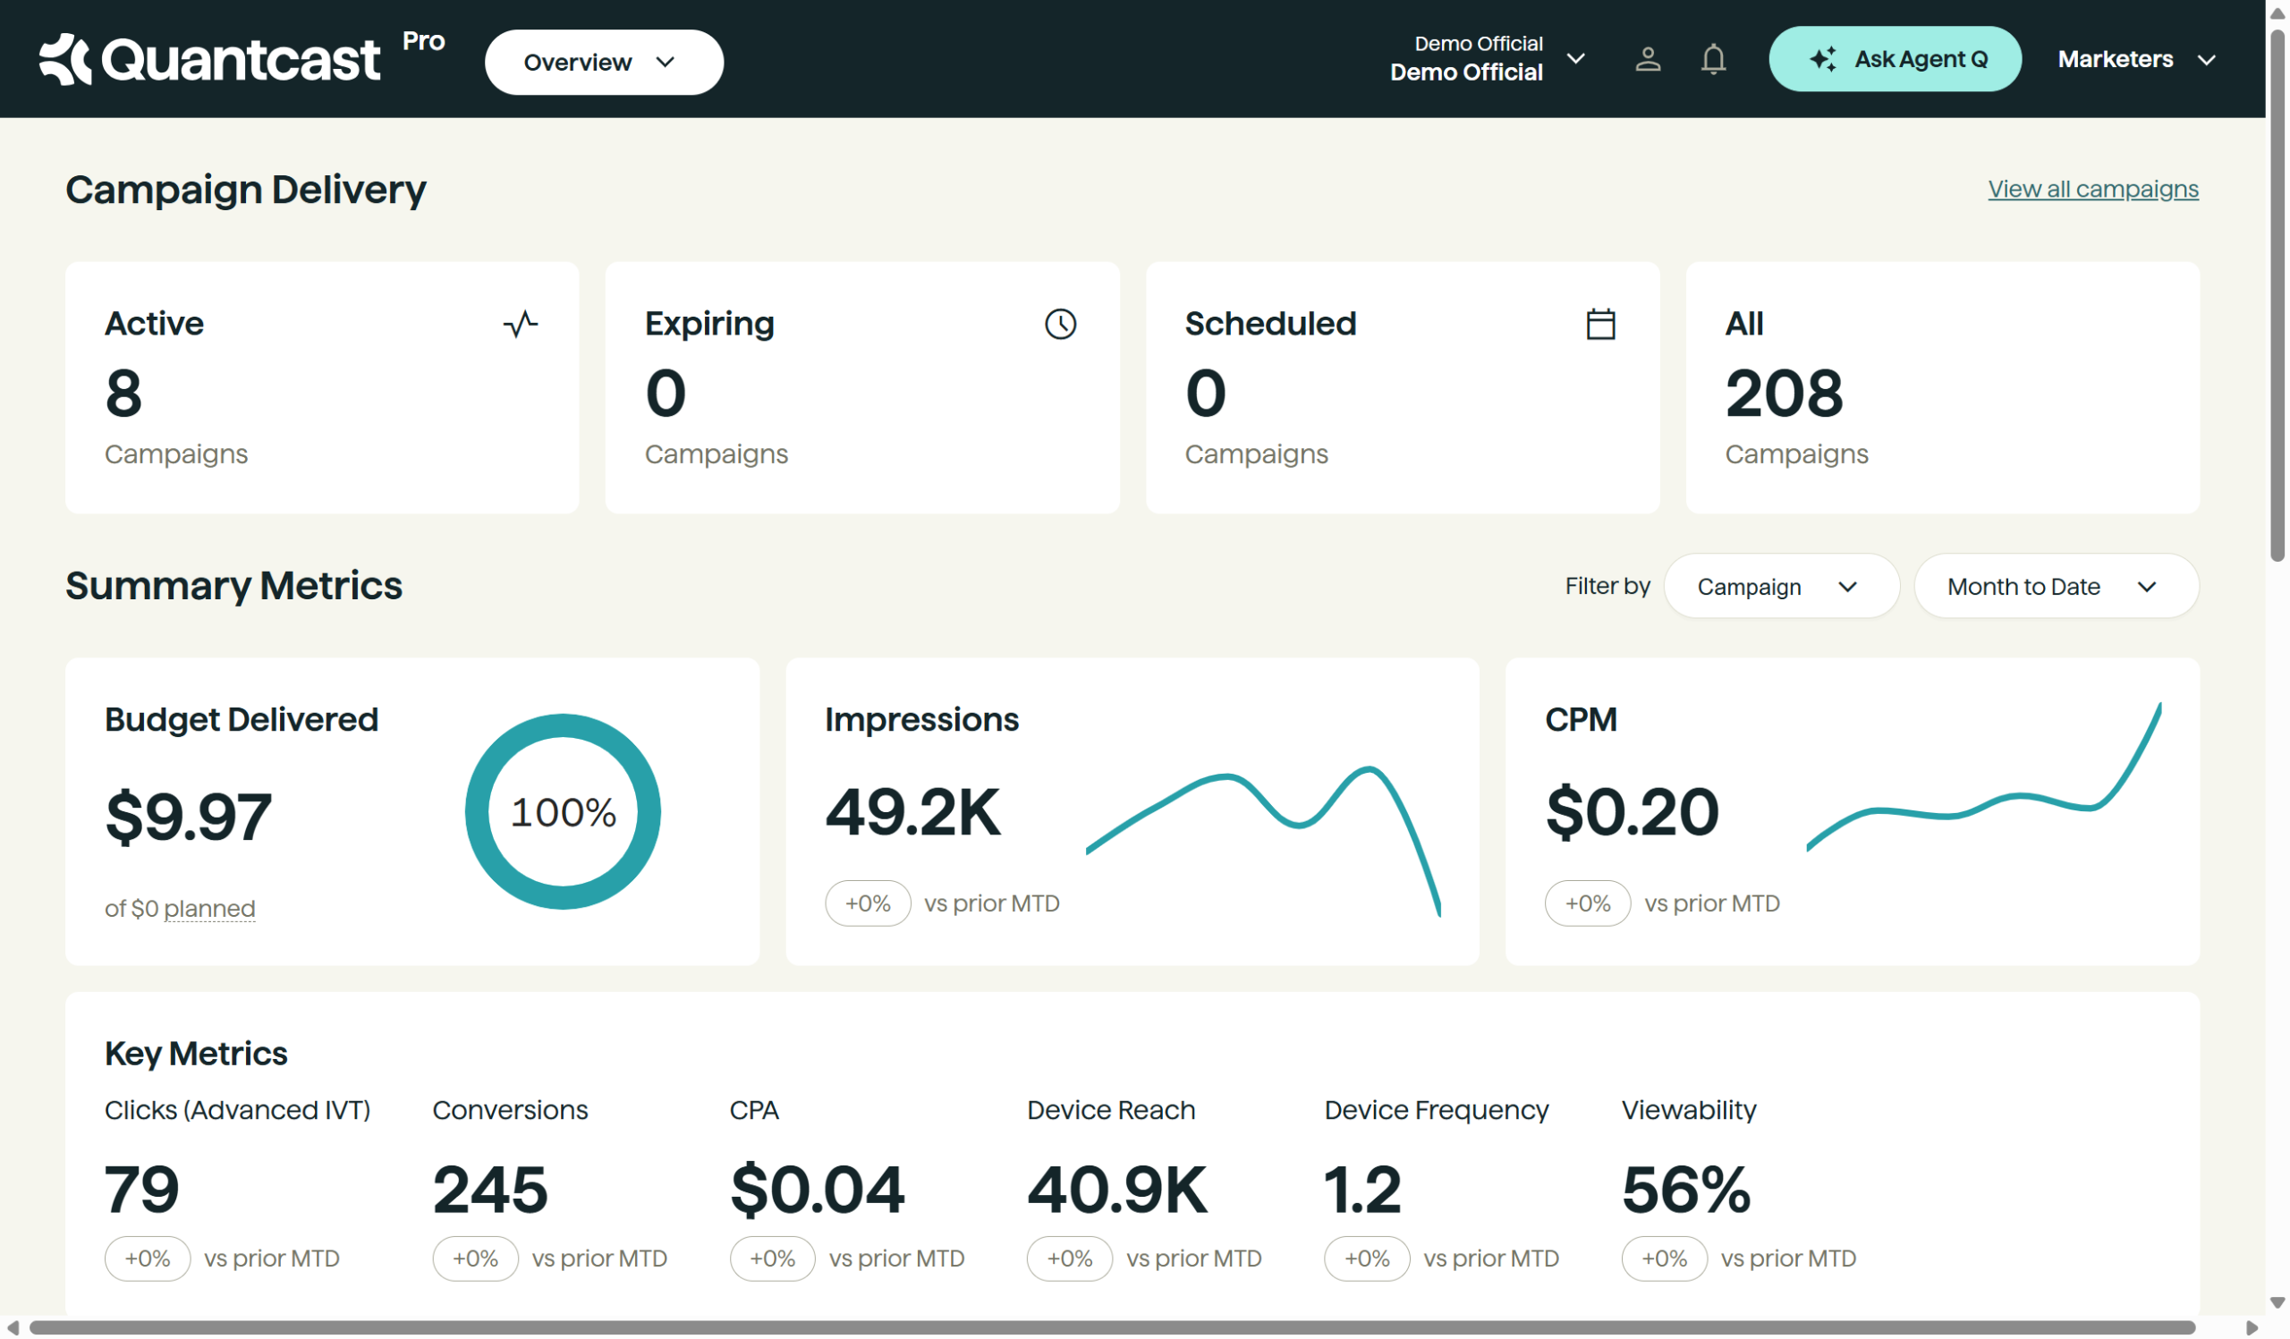Click the Budget Delivered 100% donut chart
The image size is (2290, 1339).
click(563, 812)
